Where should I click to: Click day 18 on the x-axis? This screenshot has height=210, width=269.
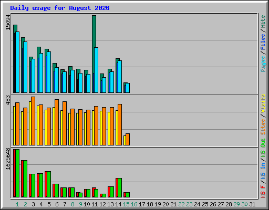[150, 204]
